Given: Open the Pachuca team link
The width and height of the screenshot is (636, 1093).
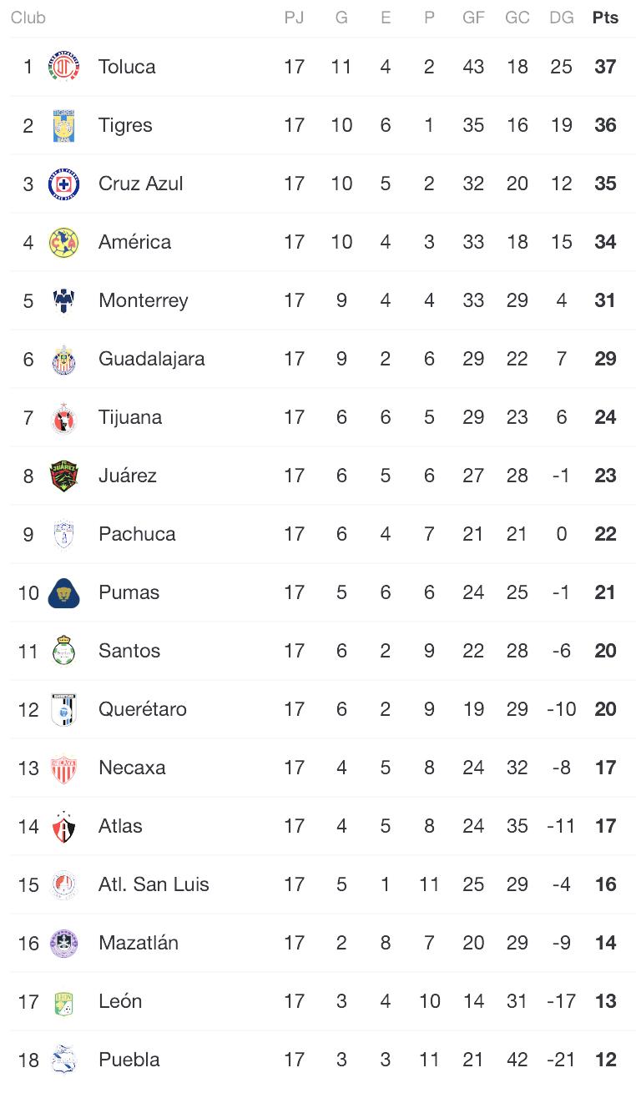Looking at the screenshot, I should (137, 534).
